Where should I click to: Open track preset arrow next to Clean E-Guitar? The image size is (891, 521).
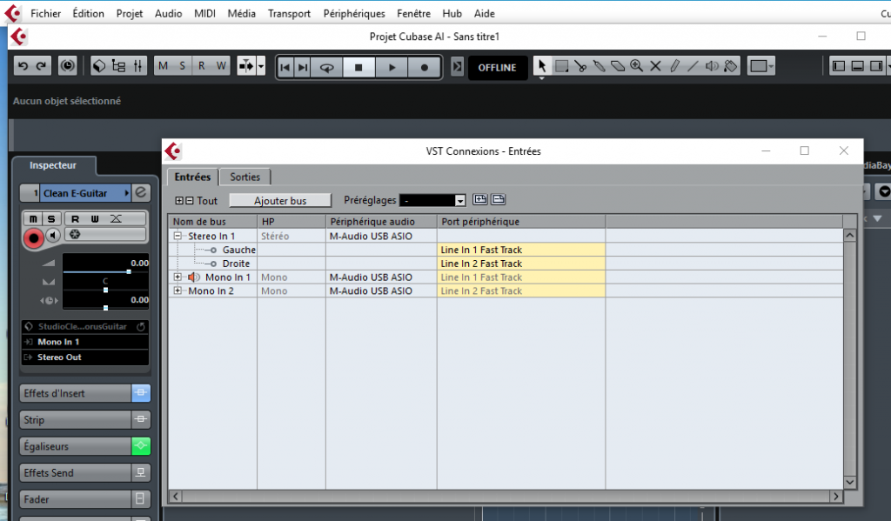[127, 193]
